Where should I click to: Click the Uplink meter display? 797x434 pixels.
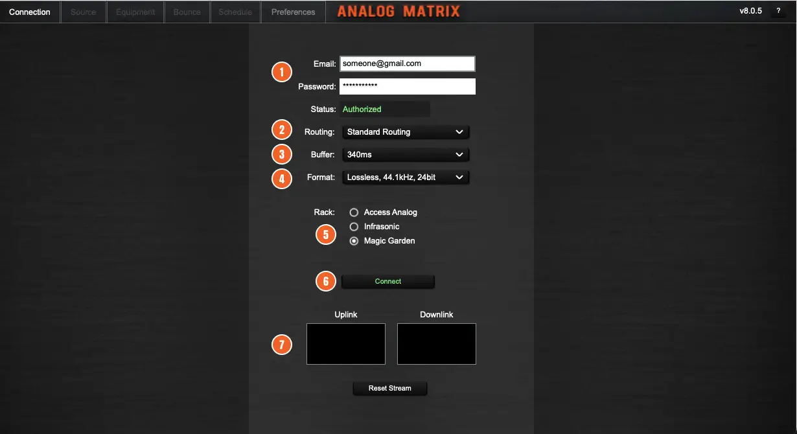point(346,344)
